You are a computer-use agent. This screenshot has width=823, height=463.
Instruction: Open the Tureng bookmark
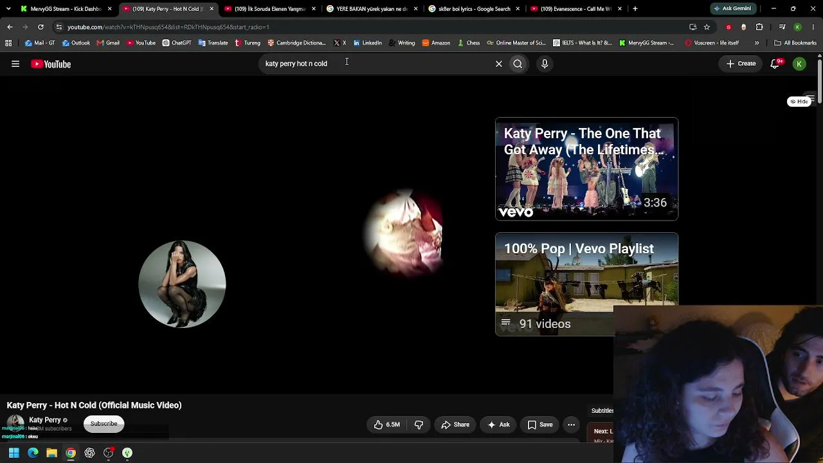(248, 43)
